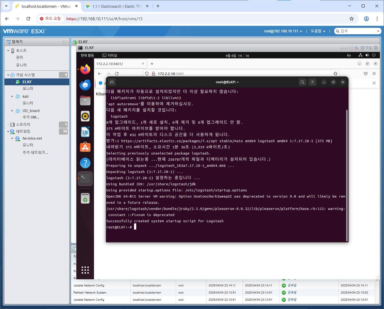
Task: Click the keyboard layout flag icon
Action: [356, 48]
